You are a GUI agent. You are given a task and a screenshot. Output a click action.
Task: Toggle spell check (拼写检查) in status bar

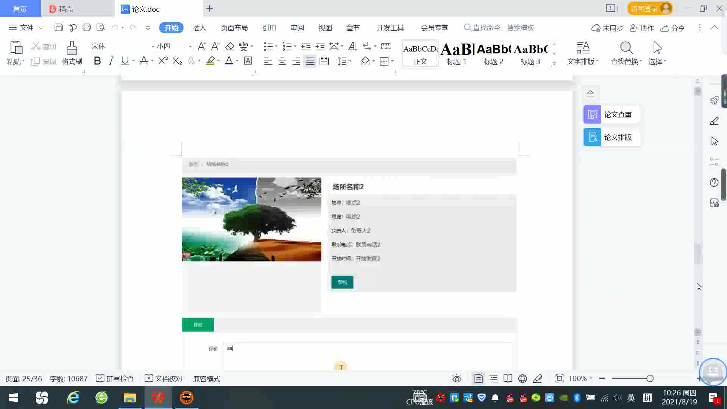(x=115, y=379)
